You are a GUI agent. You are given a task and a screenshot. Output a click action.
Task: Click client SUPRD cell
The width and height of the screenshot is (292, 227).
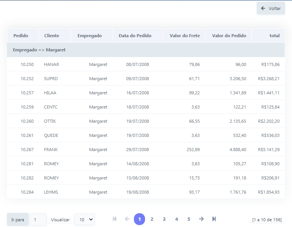pyautogui.click(x=51, y=79)
